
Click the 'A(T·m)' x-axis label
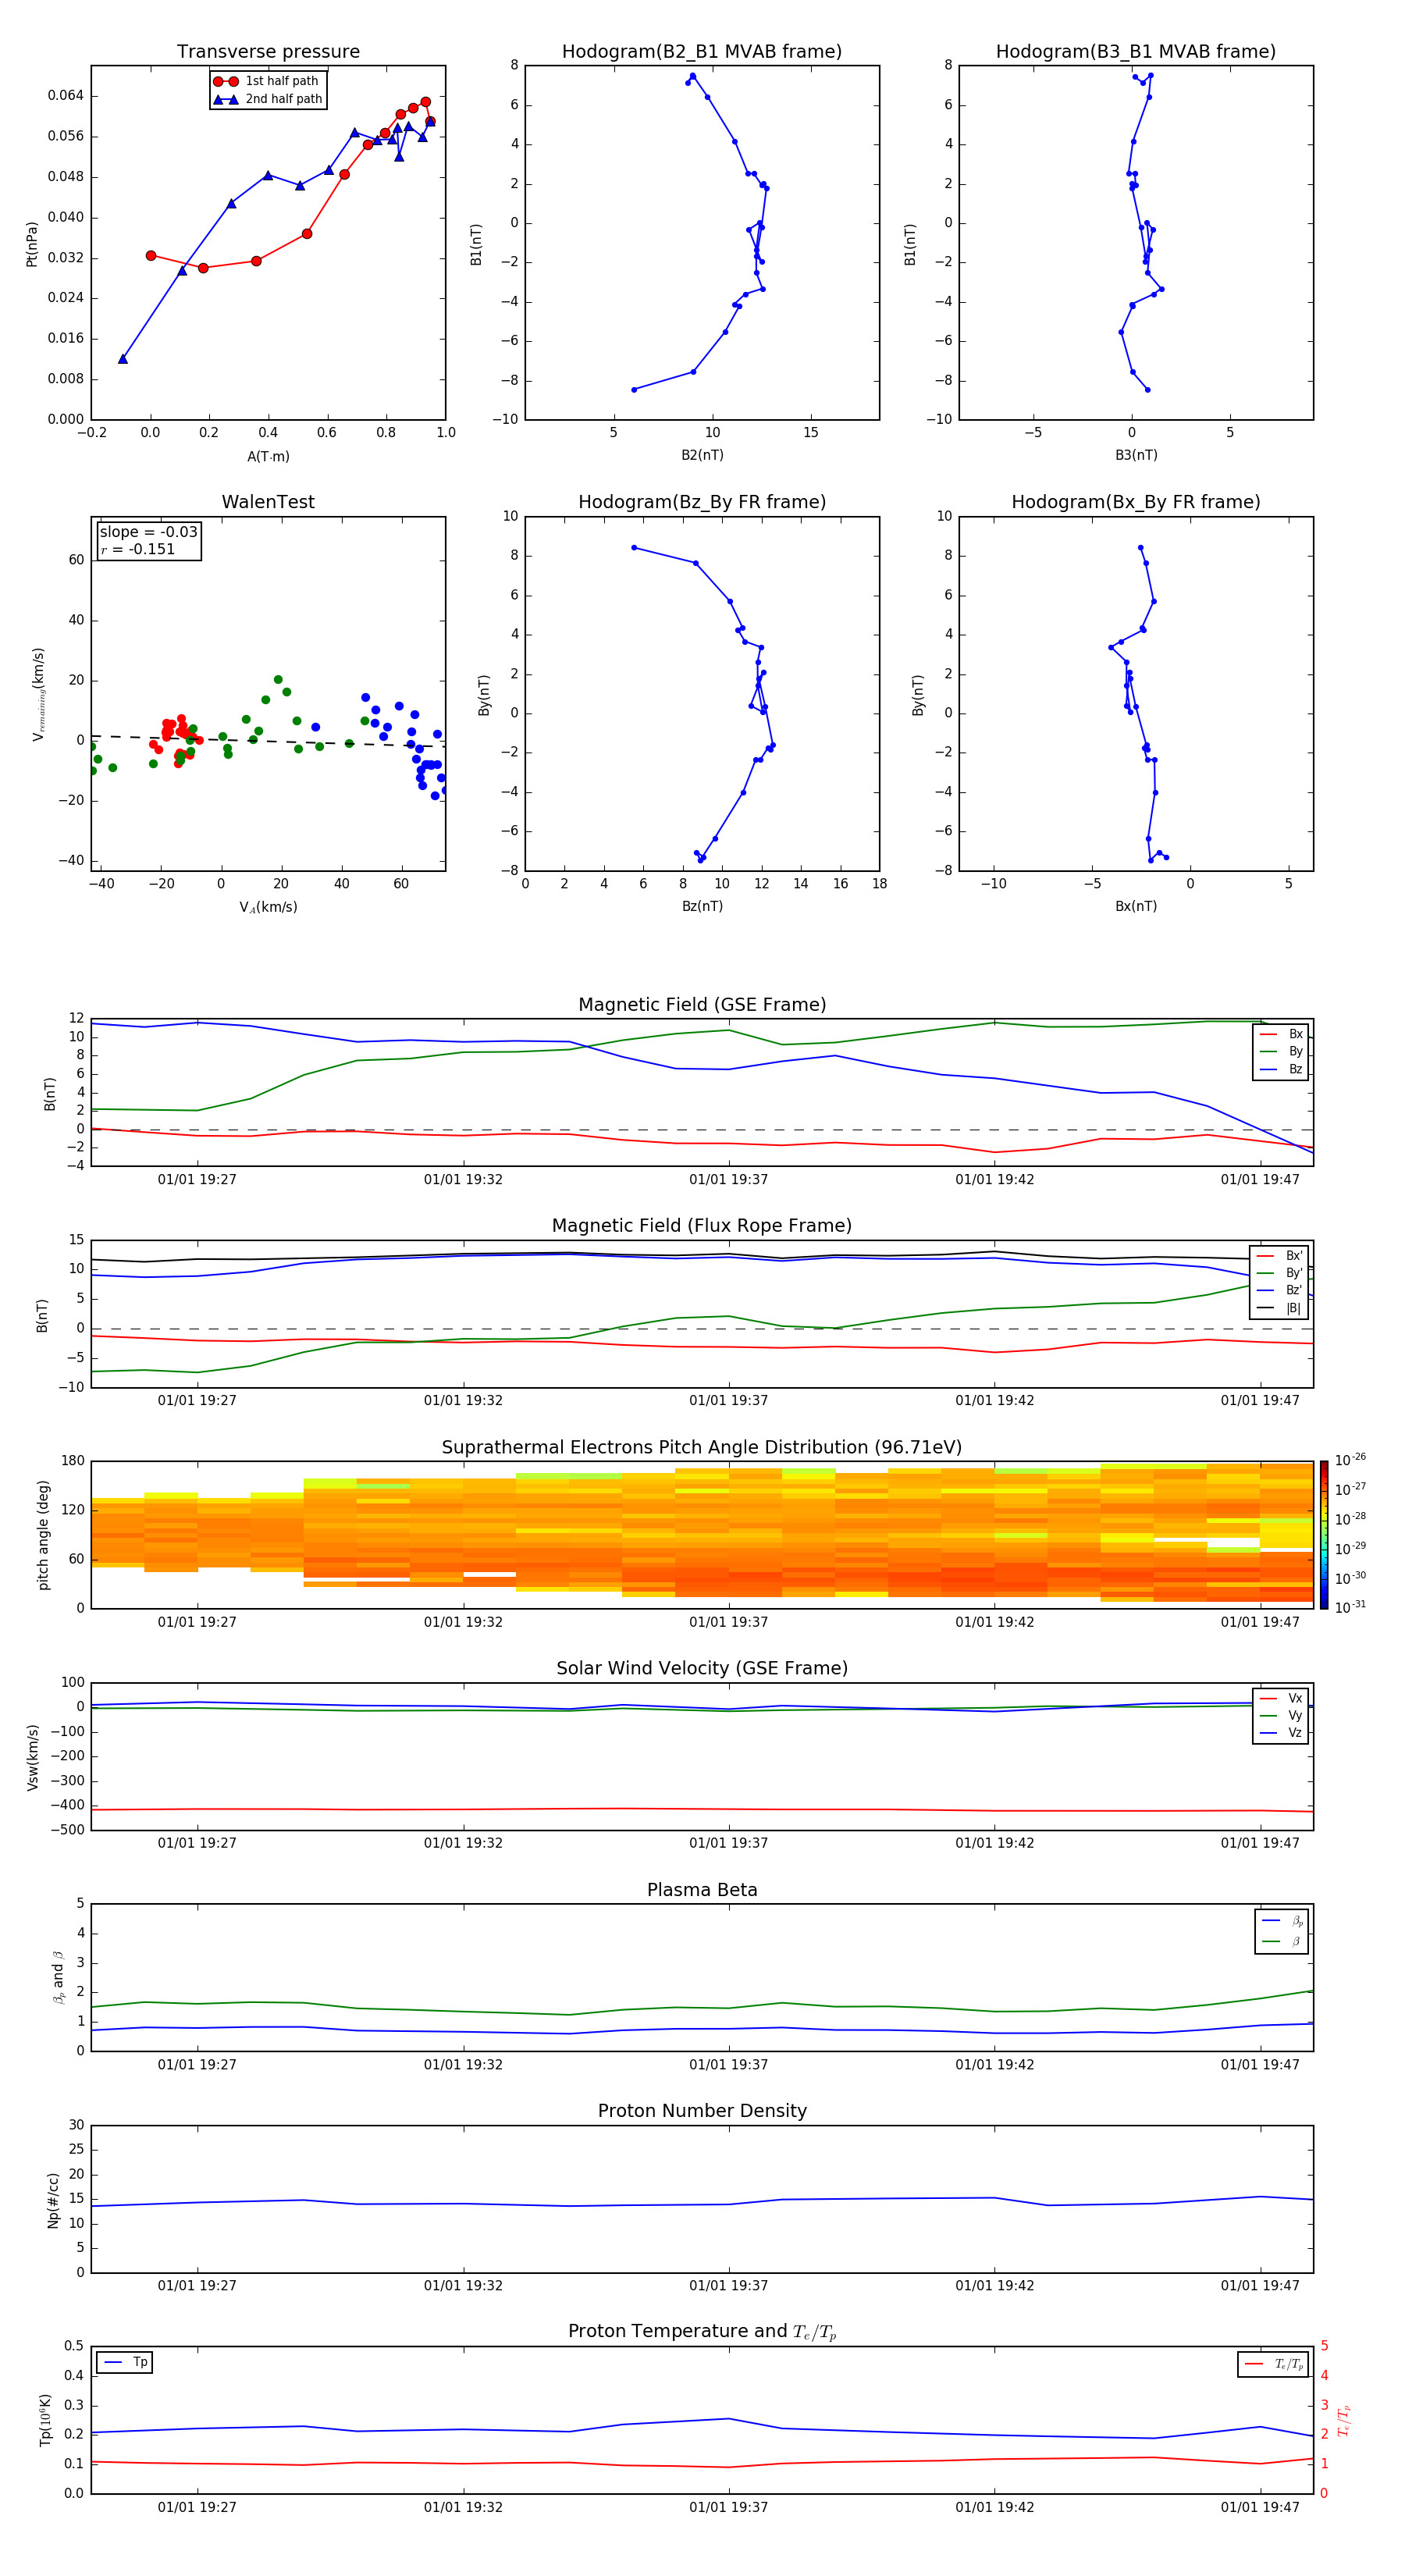tap(268, 456)
